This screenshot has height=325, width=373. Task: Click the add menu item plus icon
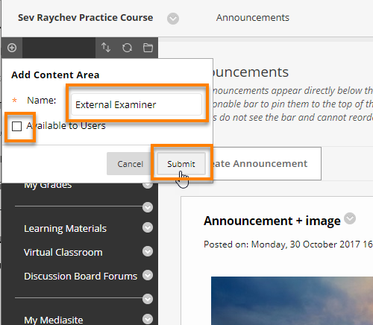coord(12,48)
